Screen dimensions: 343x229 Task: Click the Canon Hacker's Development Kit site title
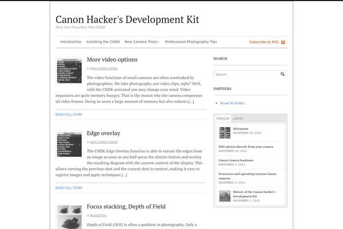click(127, 19)
